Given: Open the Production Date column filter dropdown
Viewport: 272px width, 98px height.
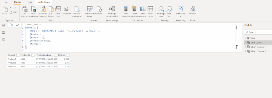Looking at the screenshot, I should [55, 55].
